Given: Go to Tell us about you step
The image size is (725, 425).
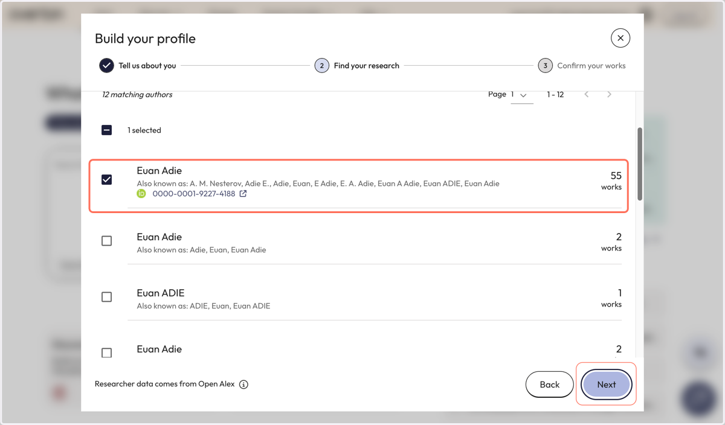Looking at the screenshot, I should (x=138, y=66).
